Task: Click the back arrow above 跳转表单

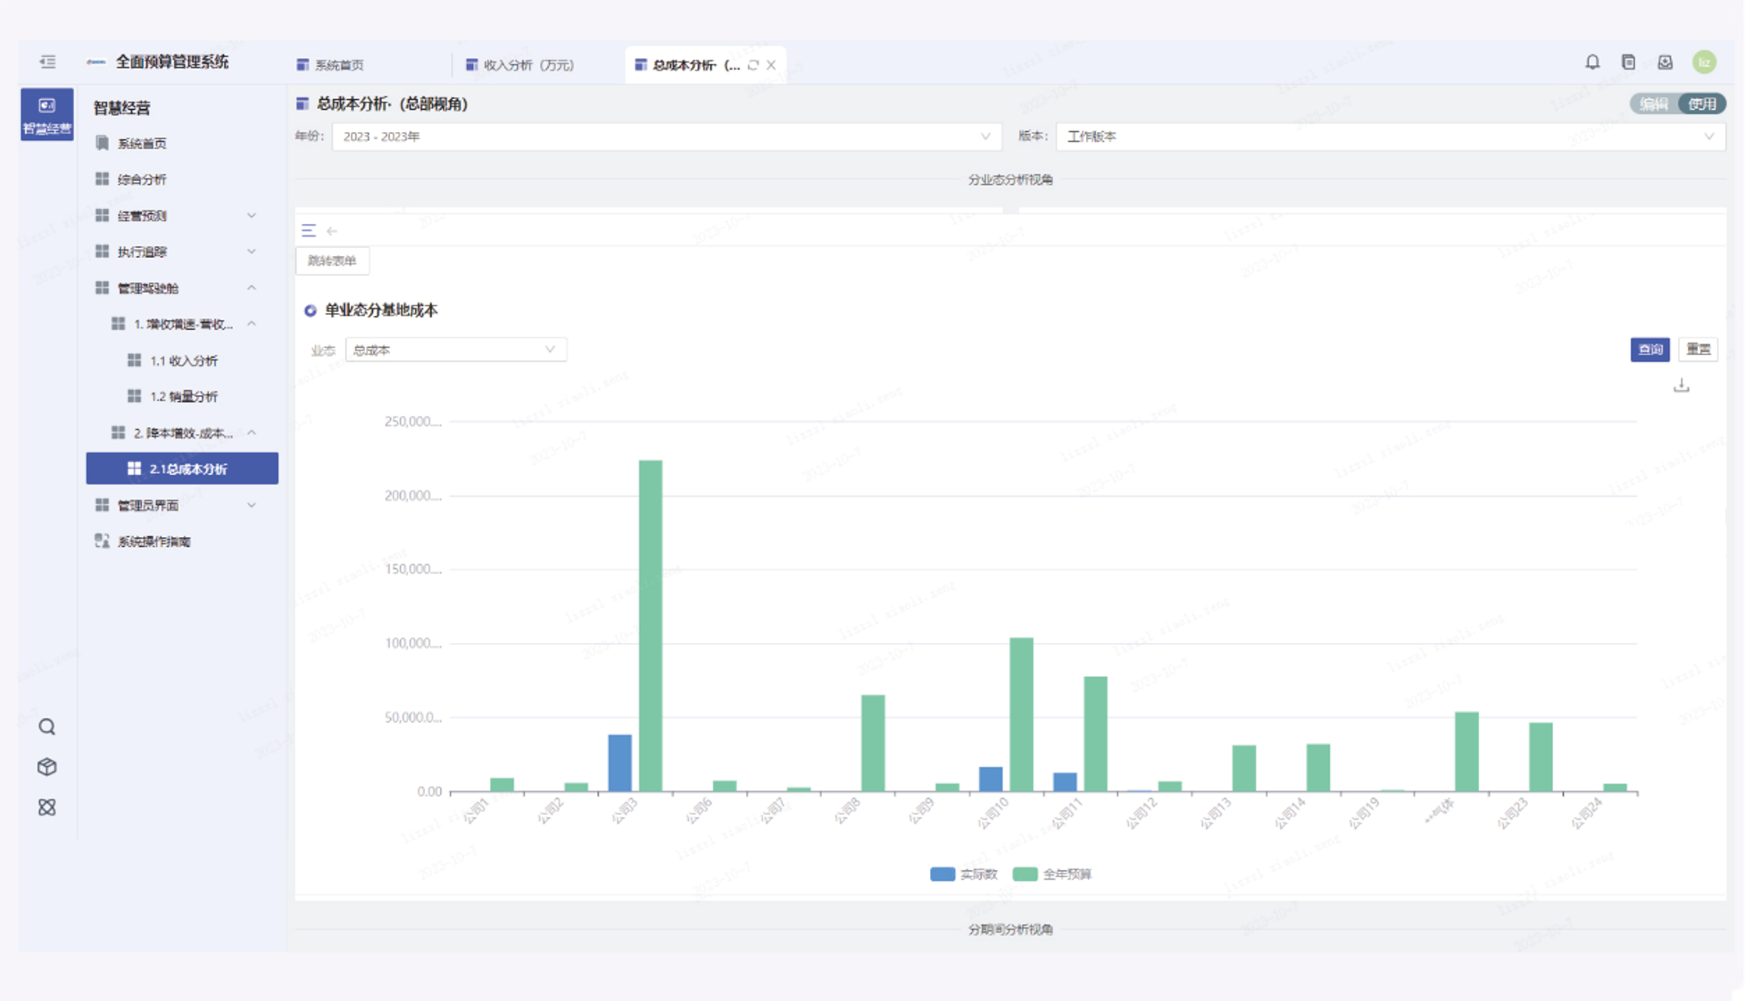Action: [x=332, y=231]
